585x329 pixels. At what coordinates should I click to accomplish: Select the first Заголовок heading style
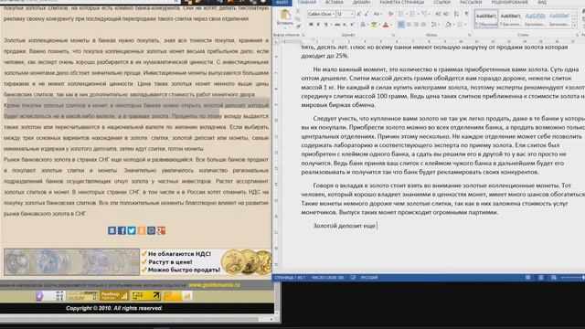point(535,19)
